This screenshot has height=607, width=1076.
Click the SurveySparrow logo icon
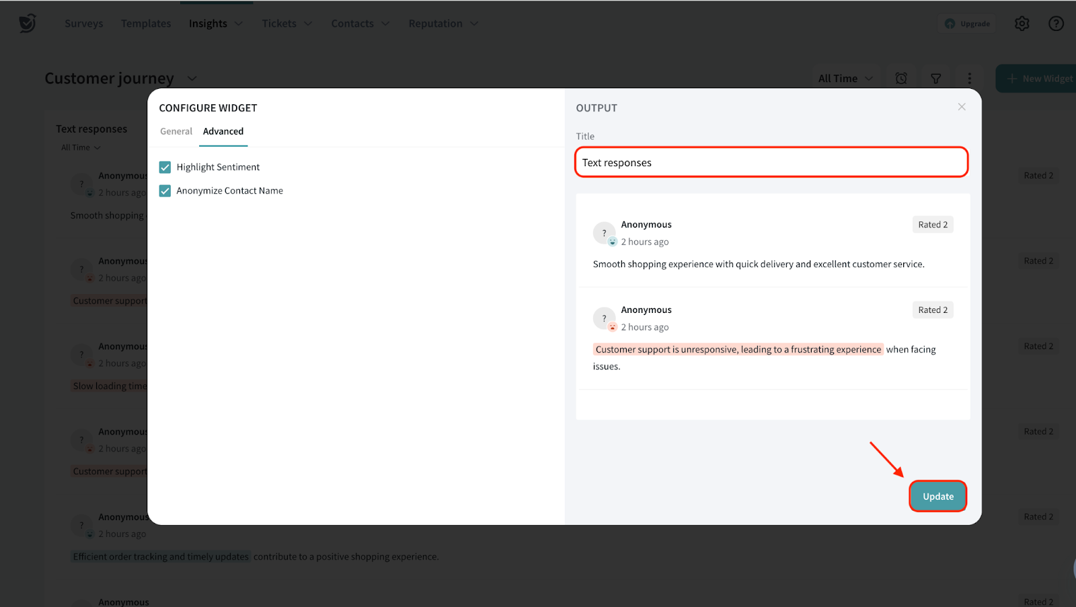[28, 24]
